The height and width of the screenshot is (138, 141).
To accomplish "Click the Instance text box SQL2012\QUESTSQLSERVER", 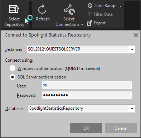I will pos(78,49).
